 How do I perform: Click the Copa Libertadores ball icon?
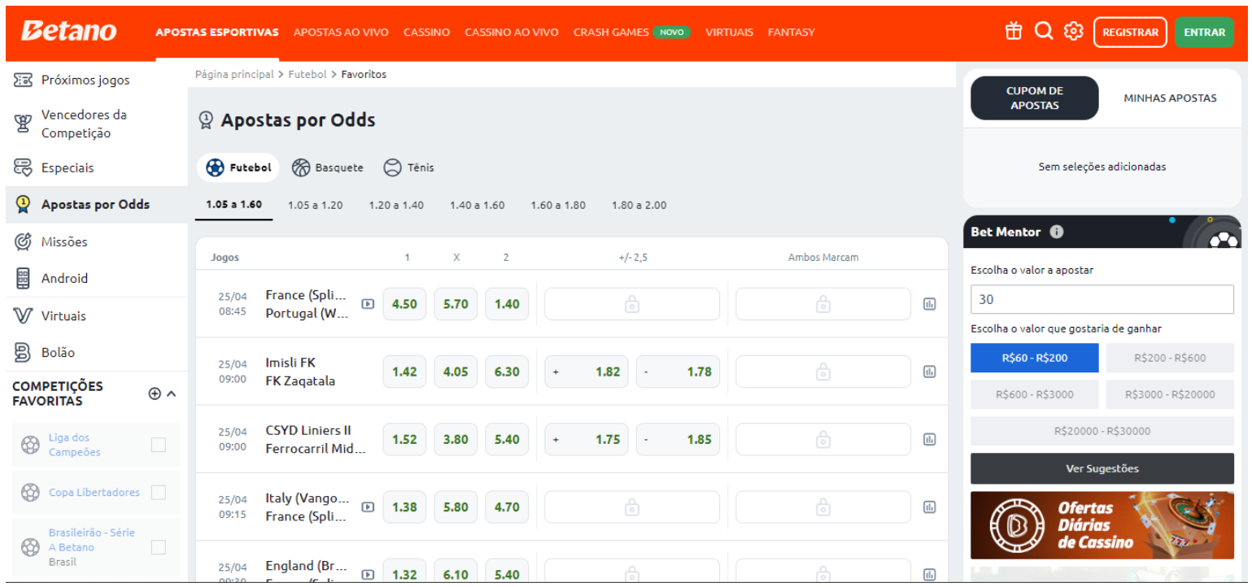point(30,493)
